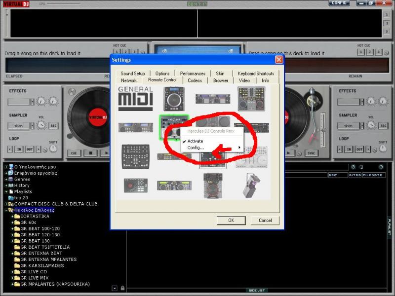Set left deck loop IN point
This screenshot has height=296, width=395.
(19, 149)
